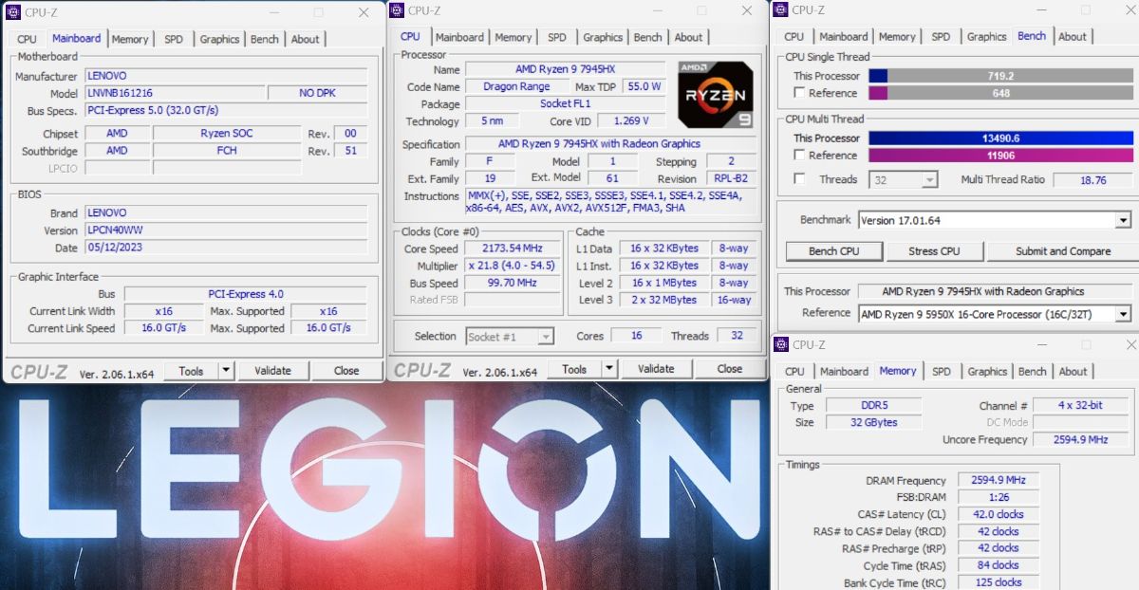This screenshot has width=1139, height=590.
Task: Expand the Reference processor dropdown list
Action: [1123, 313]
